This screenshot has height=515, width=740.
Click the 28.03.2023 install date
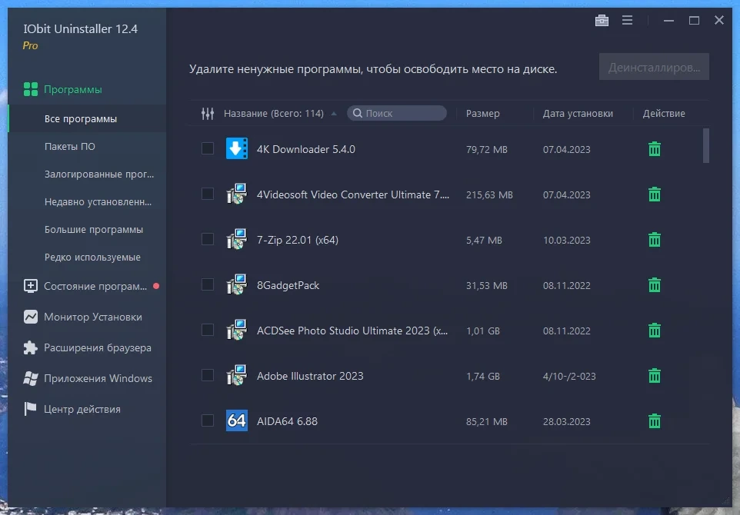[x=566, y=422]
